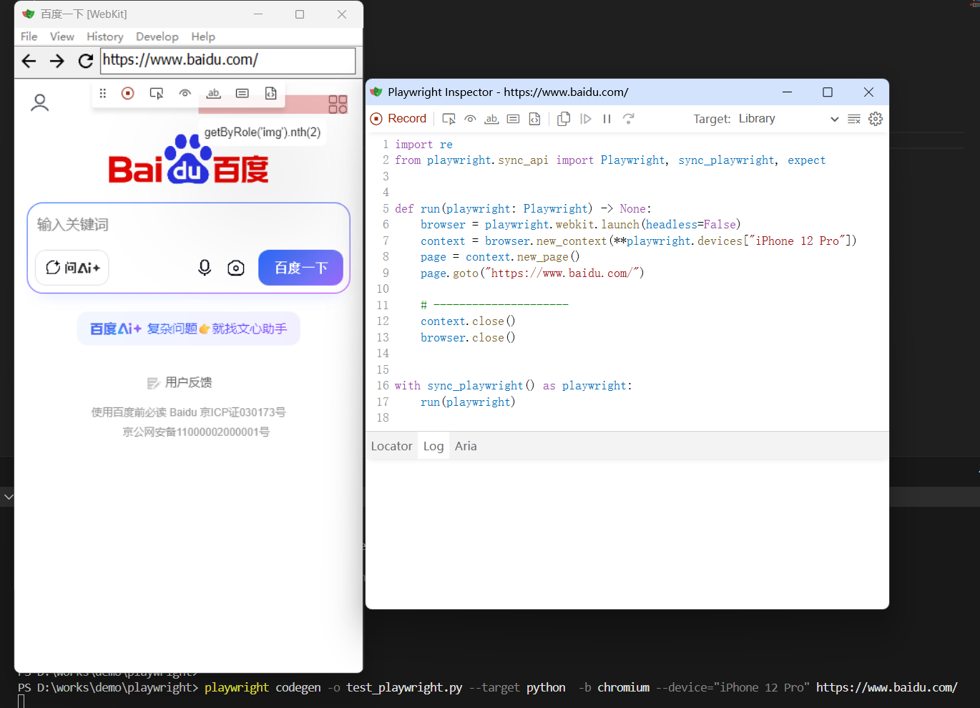Screen dimensions: 980x708
Task: Click the Record button in Playwright Inspector
Action: tap(398, 119)
